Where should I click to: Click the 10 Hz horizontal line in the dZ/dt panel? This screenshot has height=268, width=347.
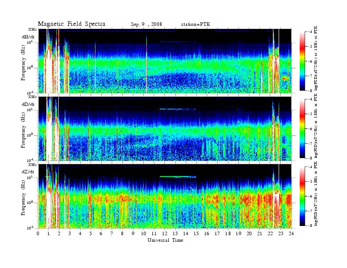tap(178, 176)
